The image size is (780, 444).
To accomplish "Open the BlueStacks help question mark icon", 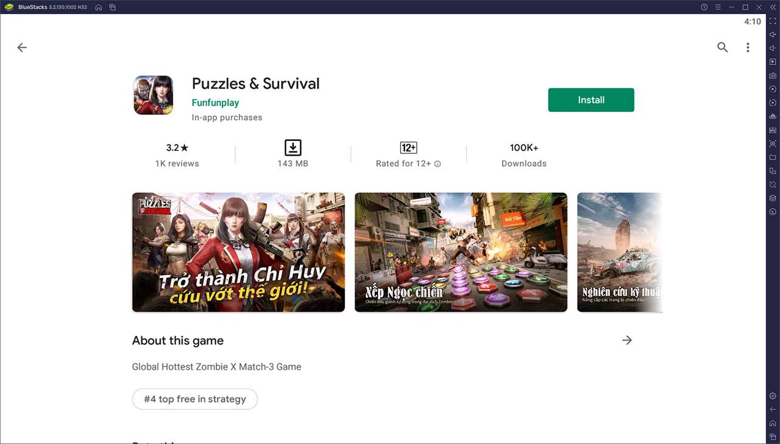I will (704, 7).
